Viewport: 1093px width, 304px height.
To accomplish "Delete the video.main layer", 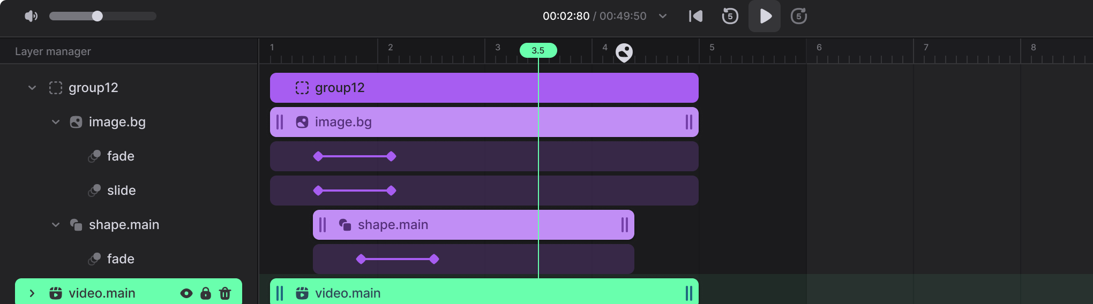I will click(225, 293).
